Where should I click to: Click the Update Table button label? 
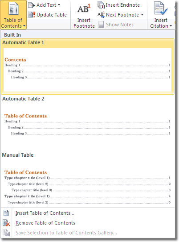pos(52,15)
